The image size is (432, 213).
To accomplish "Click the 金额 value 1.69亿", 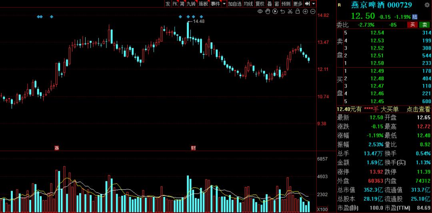I will (x=375, y=163).
